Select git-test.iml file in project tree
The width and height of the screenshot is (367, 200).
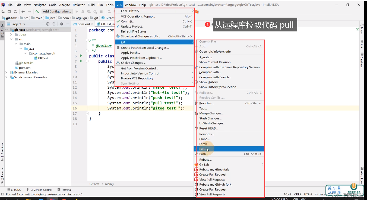pyautogui.click(x=25, y=63)
